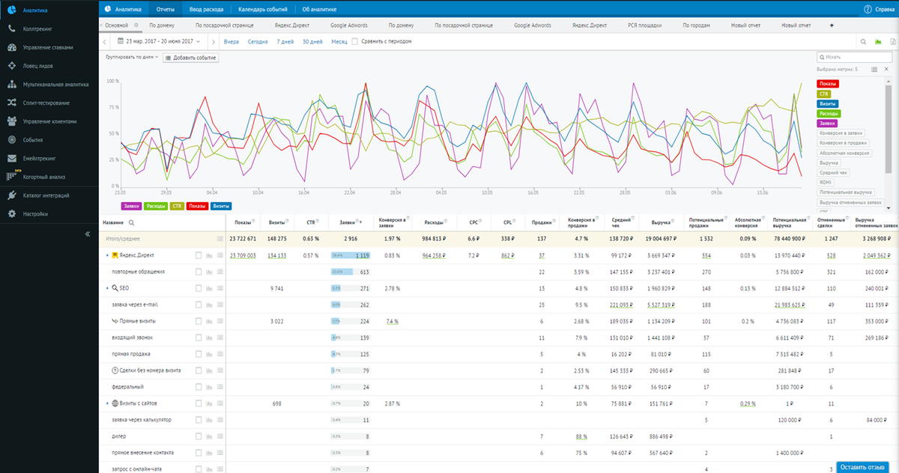Add ROMI metric from panel
The height and width of the screenshot is (473, 899).
click(826, 182)
